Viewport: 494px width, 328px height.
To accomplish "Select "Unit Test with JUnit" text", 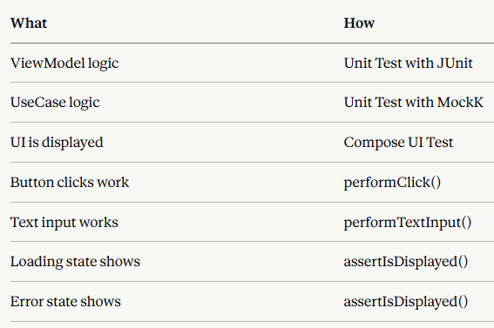I will pos(409,64).
